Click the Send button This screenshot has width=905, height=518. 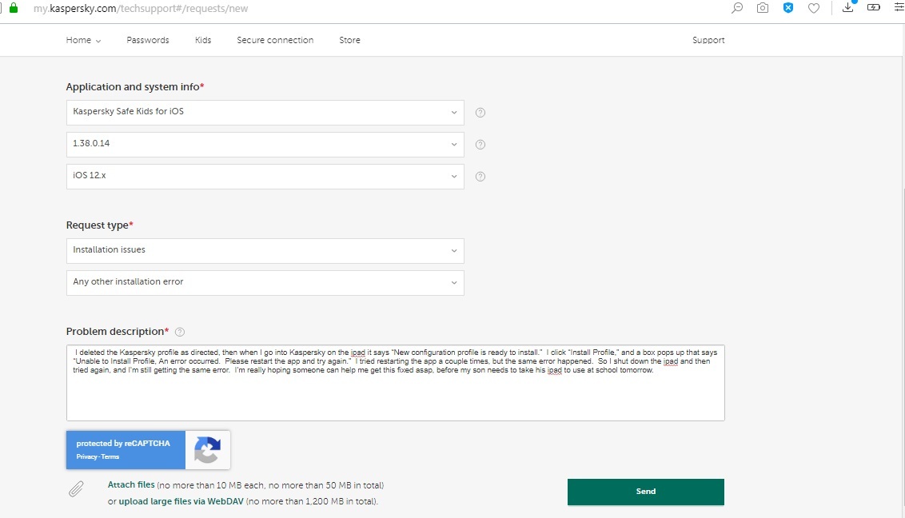[646, 492]
